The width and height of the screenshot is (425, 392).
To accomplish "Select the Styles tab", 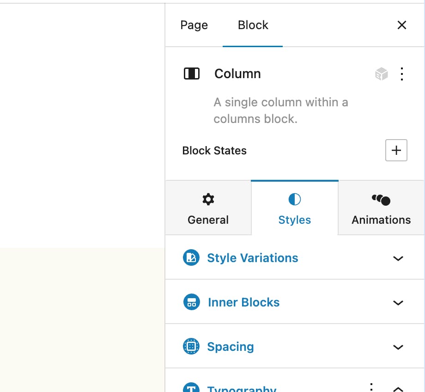I will point(294,209).
